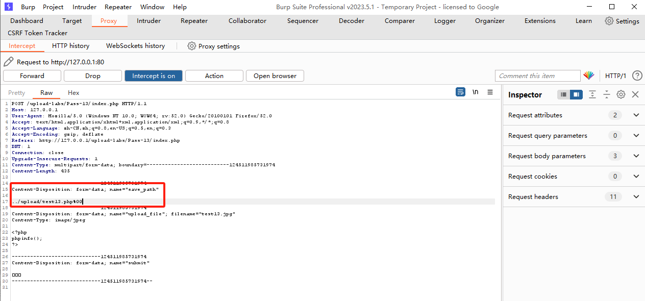Select the Intercept sub-tab
Viewport: 645px width, 301px height.
coord(22,46)
